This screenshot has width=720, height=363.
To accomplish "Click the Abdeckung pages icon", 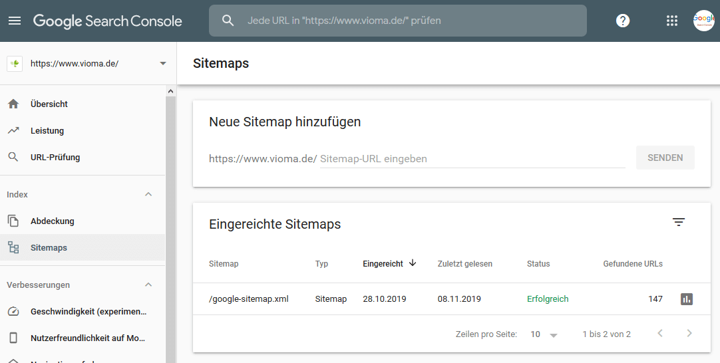I will 13,221.
